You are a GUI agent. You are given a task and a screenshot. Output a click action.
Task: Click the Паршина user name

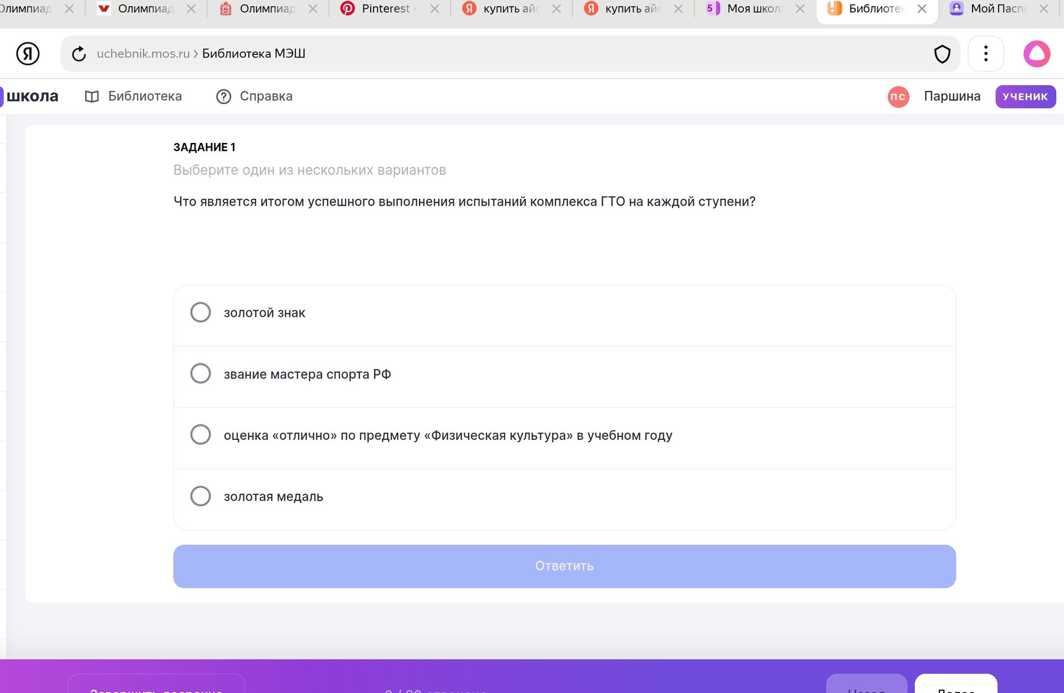click(952, 96)
